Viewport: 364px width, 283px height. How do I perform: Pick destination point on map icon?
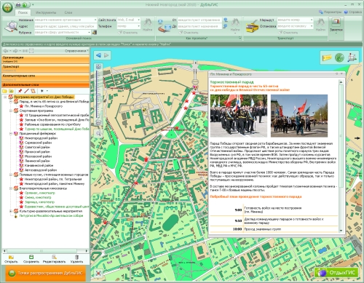(226, 26)
